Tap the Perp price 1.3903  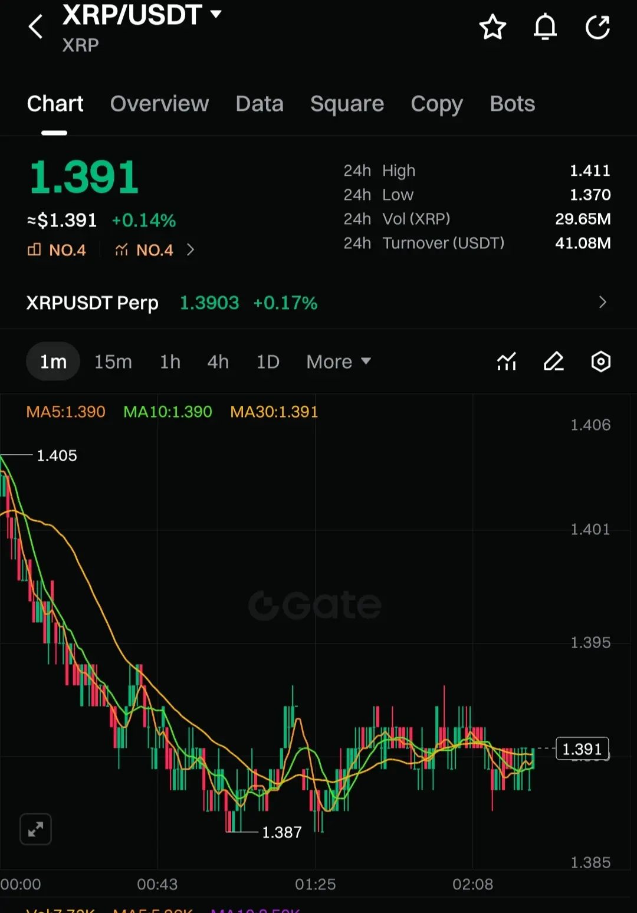tap(209, 303)
